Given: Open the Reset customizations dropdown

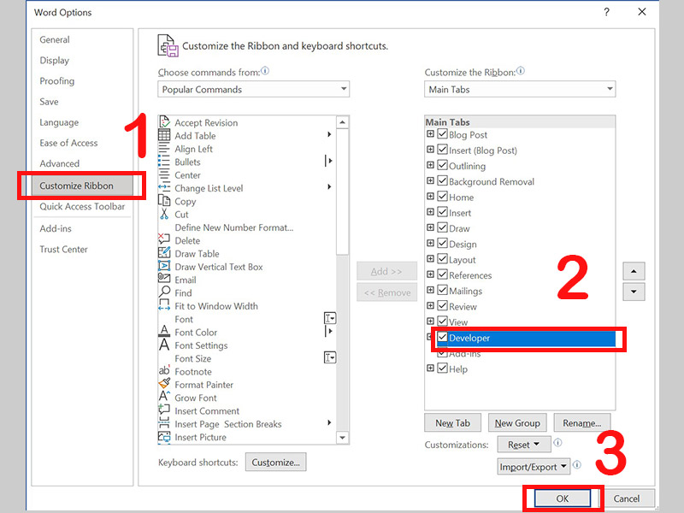Looking at the screenshot, I should coord(524,445).
